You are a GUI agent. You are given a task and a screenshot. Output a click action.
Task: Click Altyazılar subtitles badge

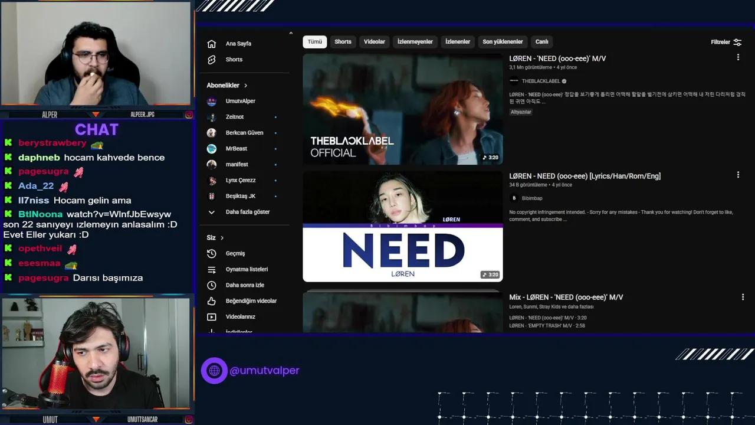[x=521, y=112]
